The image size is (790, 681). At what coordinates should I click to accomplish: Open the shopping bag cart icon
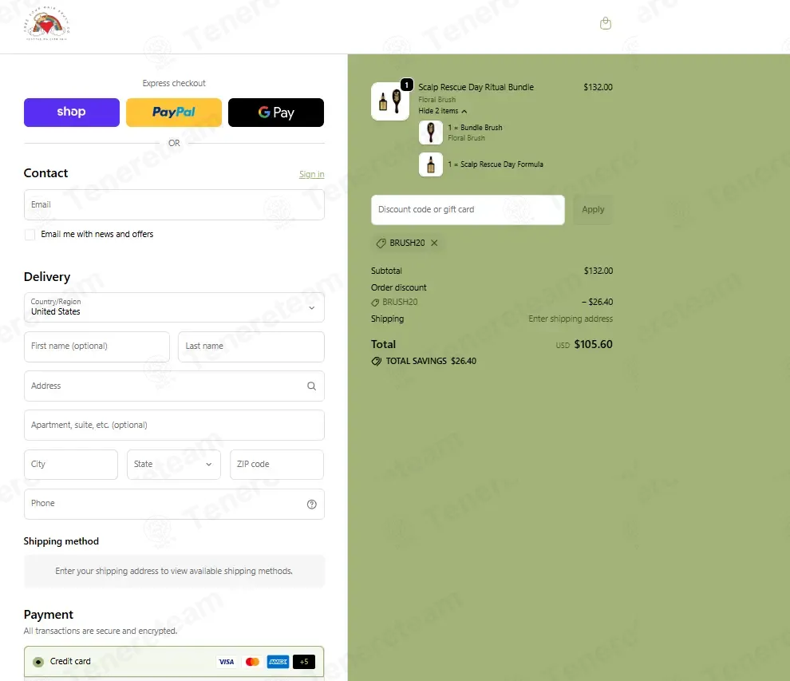606,23
